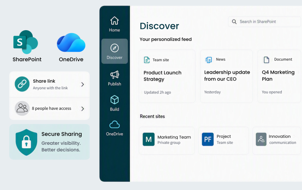Image resolution: width=302 pixels, height=190 pixels.
Task: Switch to the Home label in navigation
Action: (114, 30)
